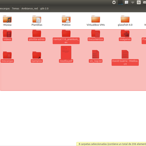Click the 'Vídeos' folder name

coord(7,39)
